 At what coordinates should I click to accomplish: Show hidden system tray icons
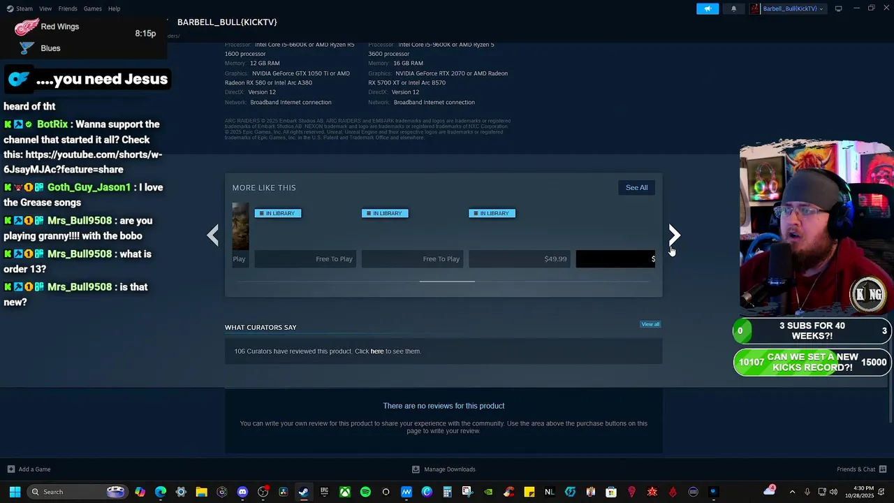pyautogui.click(x=792, y=492)
